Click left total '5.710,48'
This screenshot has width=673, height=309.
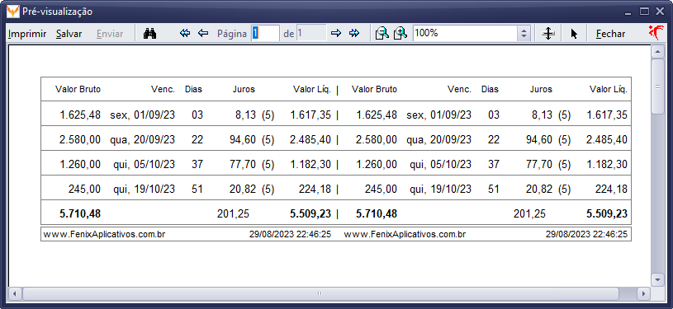click(80, 214)
